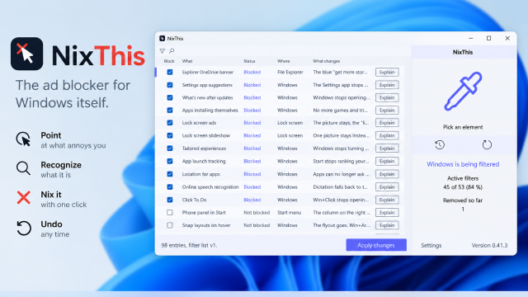Click Explain for Click To Do

tap(387, 200)
